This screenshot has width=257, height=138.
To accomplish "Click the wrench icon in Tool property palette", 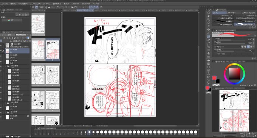I will 255,58.
